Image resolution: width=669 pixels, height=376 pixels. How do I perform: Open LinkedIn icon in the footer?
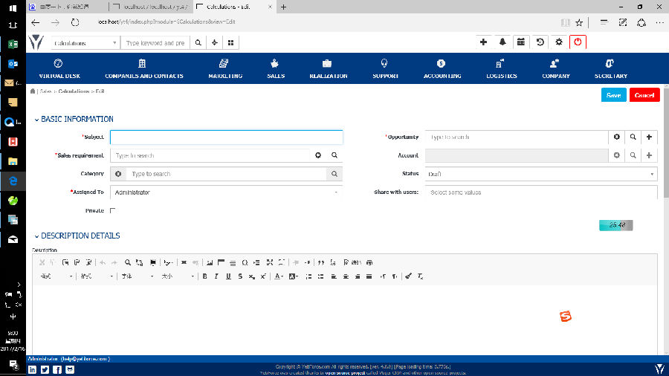32,369
